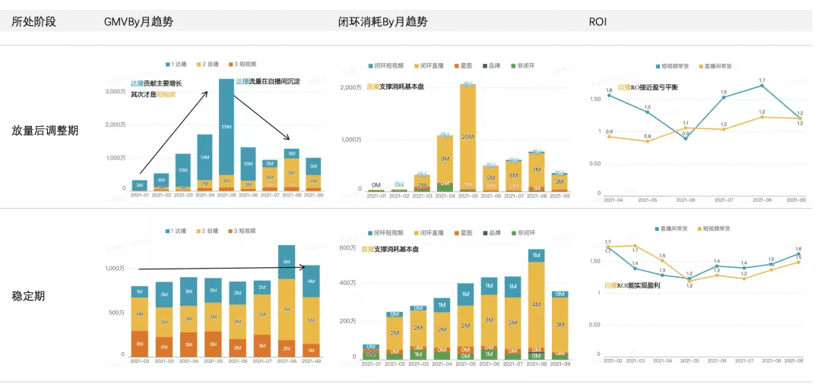Screen dimensions: 821x387
Task: Click 1.7 data point at 2021-08 in 放量后调整期 ROI
Action: pyautogui.click(x=762, y=85)
